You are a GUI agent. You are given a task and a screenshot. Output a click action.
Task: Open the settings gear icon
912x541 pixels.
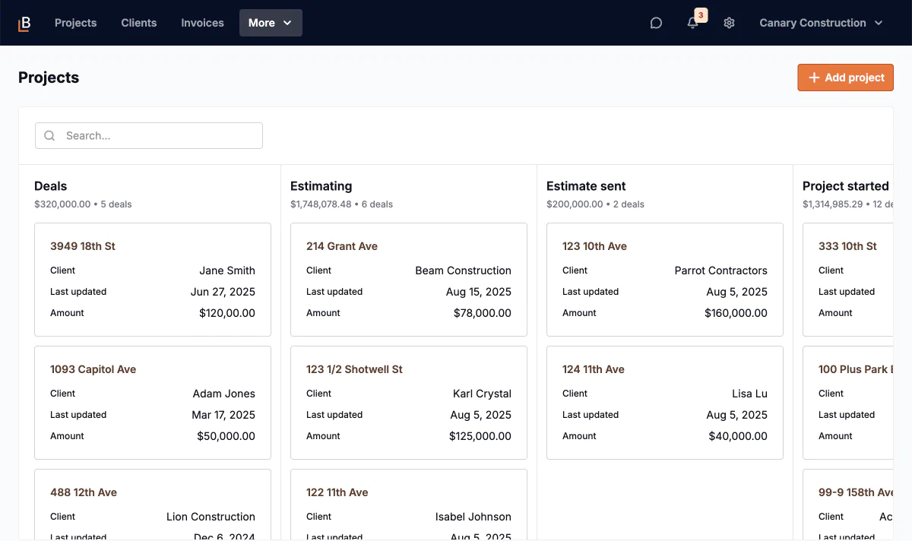[x=730, y=23]
